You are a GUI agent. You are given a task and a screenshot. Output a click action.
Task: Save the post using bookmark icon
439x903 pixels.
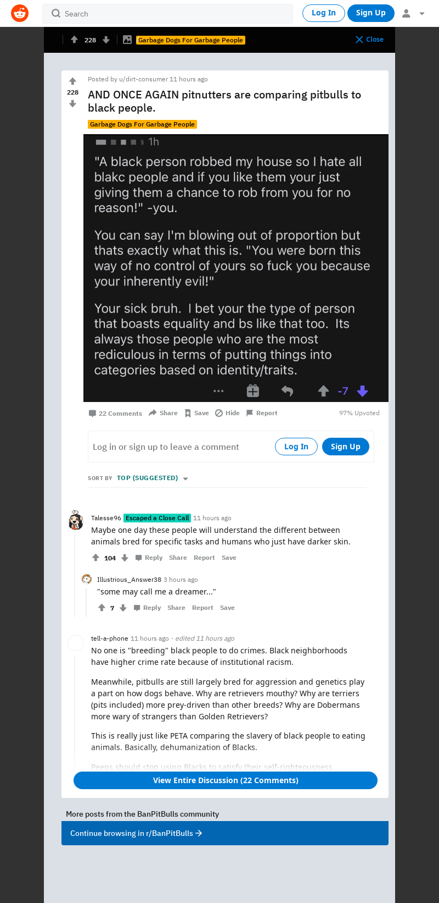click(x=196, y=413)
